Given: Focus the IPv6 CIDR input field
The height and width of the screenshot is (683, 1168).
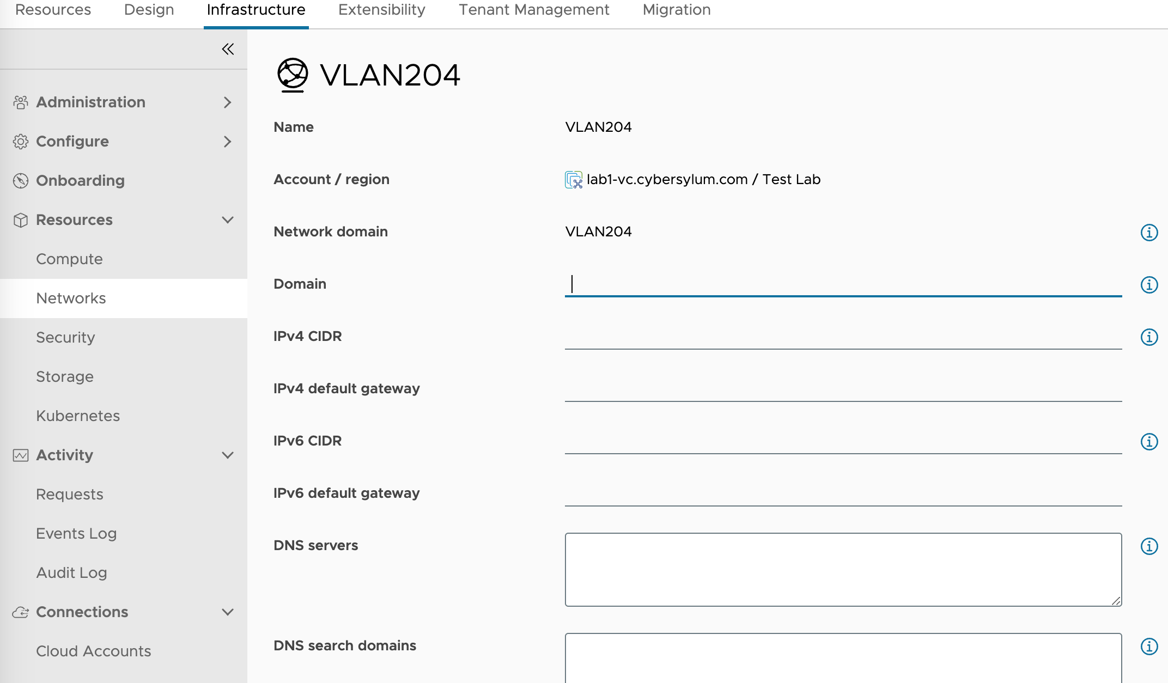Looking at the screenshot, I should 843,441.
